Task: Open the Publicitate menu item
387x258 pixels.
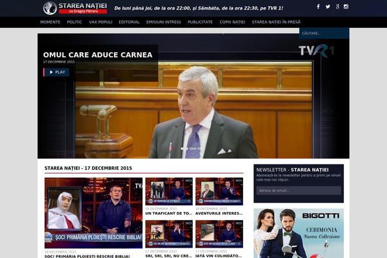Action: (200, 22)
